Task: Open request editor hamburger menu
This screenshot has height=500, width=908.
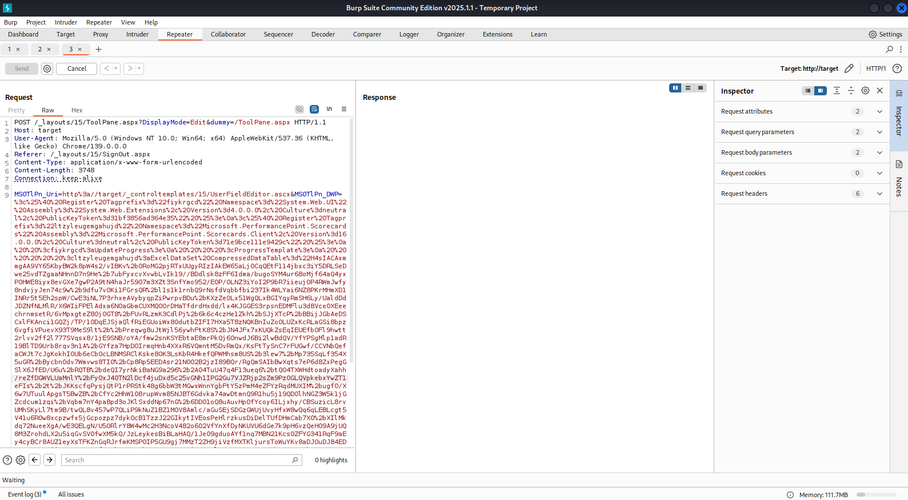Action: (x=344, y=109)
